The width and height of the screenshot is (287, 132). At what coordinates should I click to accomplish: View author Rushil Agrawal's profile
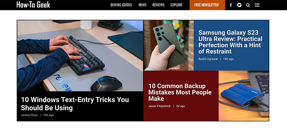click(208, 59)
